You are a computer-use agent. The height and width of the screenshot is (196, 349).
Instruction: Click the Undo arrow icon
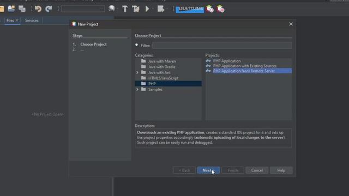[38, 9]
